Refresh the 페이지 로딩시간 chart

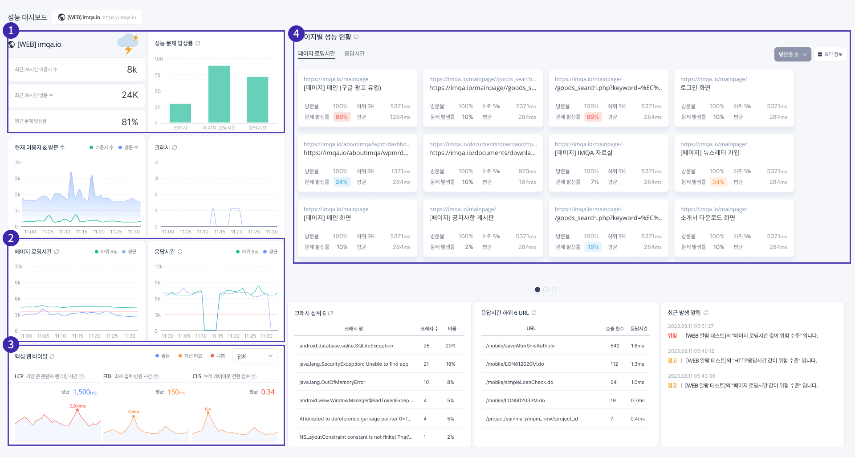pos(57,252)
